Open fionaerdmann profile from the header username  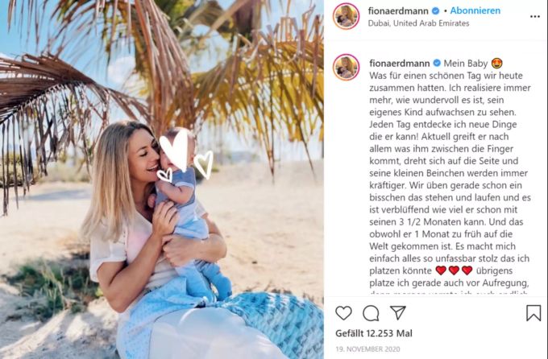[x=398, y=11]
